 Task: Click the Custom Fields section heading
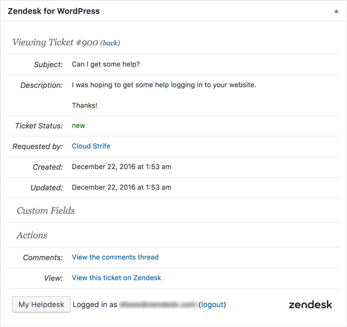[x=46, y=211]
